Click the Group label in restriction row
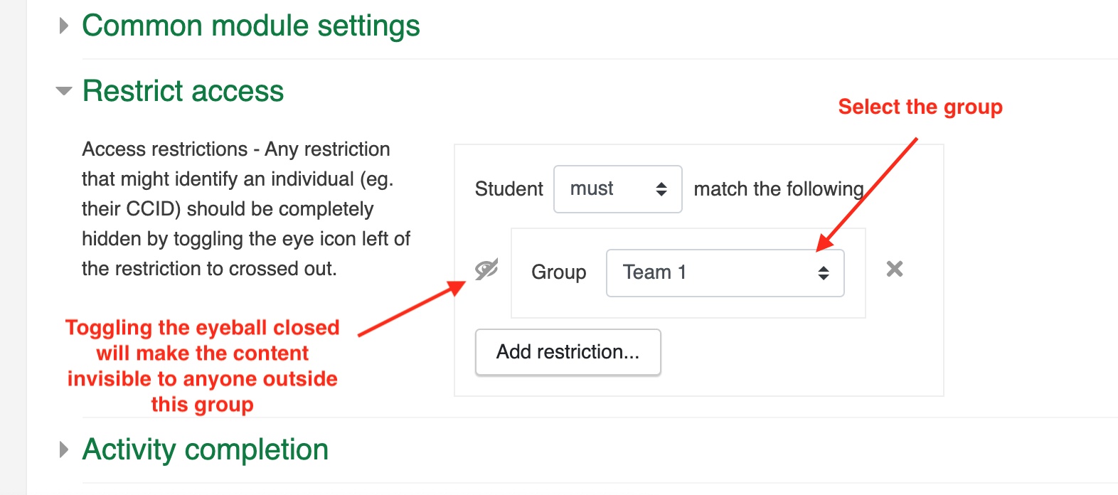Screen dimensions: 1118x495 tap(559, 272)
